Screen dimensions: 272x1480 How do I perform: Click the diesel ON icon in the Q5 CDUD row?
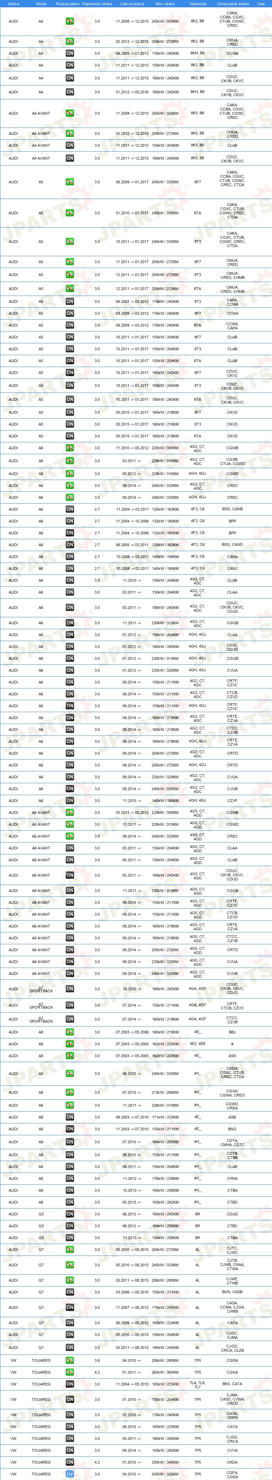[x=70, y=1214]
